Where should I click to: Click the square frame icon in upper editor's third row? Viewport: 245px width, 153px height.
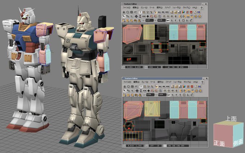point(183,20)
